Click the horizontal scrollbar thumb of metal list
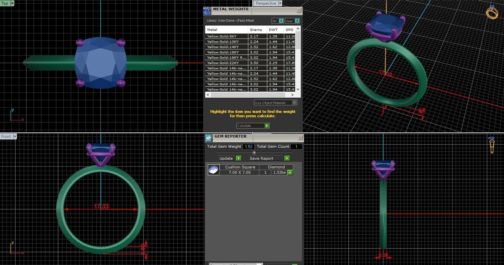Image resolution: width=504 pixels, height=265 pixels. click(x=247, y=95)
